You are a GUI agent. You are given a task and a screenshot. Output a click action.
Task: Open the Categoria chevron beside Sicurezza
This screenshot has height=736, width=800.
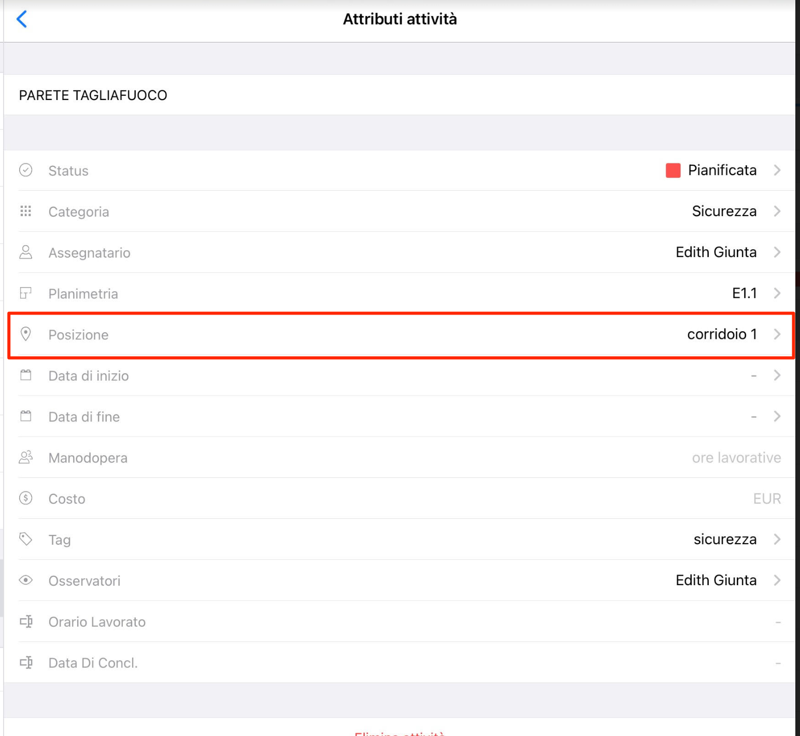pos(777,211)
